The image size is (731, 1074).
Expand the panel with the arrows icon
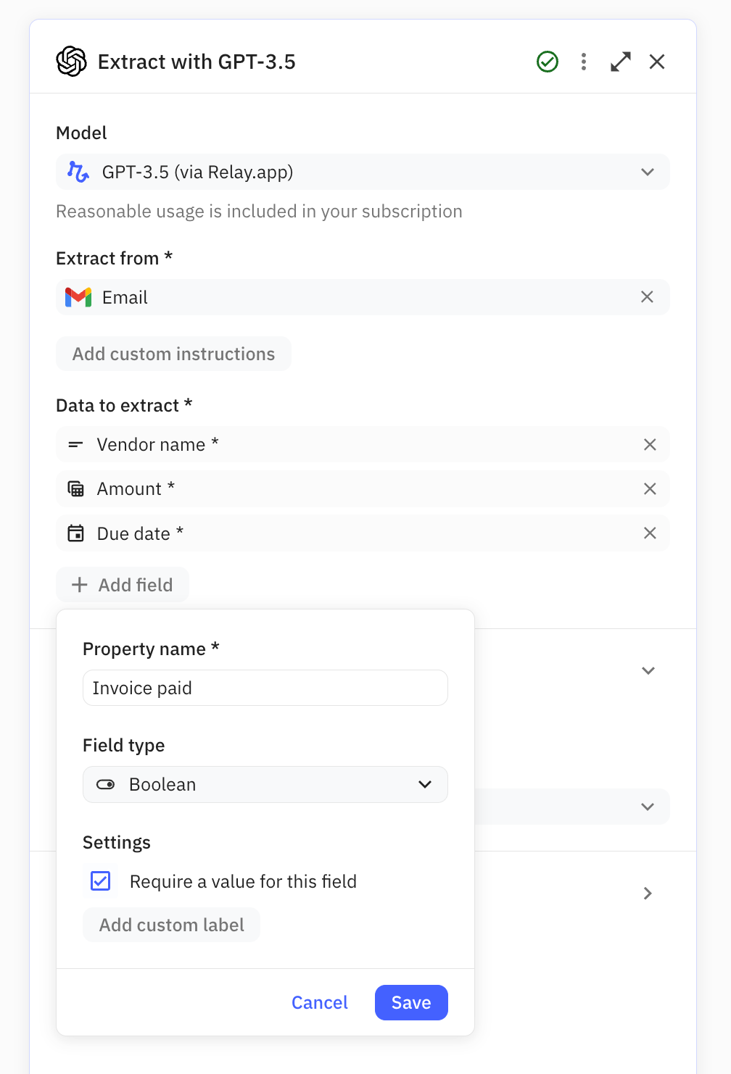(620, 62)
